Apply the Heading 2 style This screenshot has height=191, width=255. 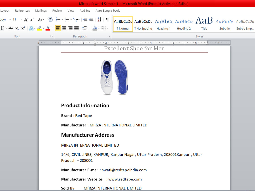(184, 24)
